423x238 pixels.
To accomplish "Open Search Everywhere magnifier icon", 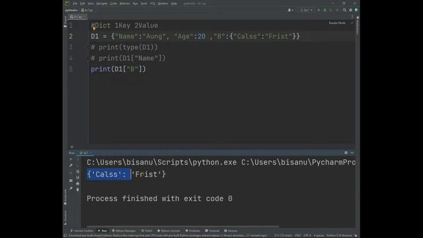I will [344, 10].
